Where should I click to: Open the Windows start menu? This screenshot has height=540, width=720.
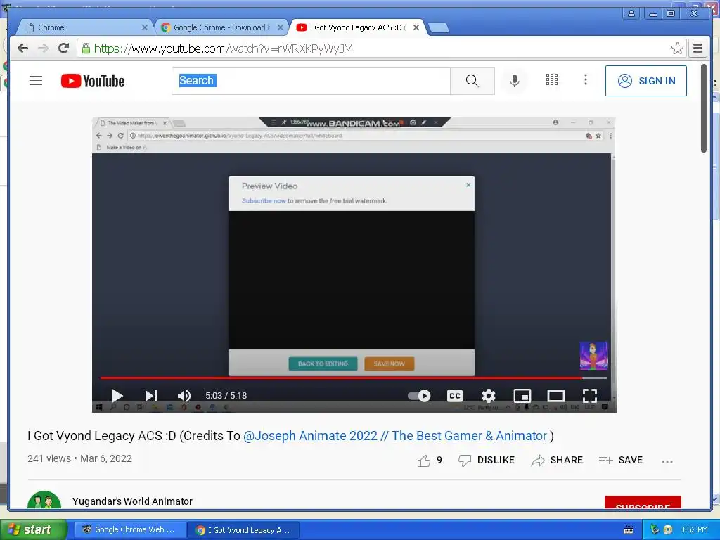(33, 529)
